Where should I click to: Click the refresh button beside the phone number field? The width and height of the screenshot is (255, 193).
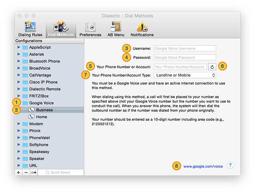pos(212,67)
